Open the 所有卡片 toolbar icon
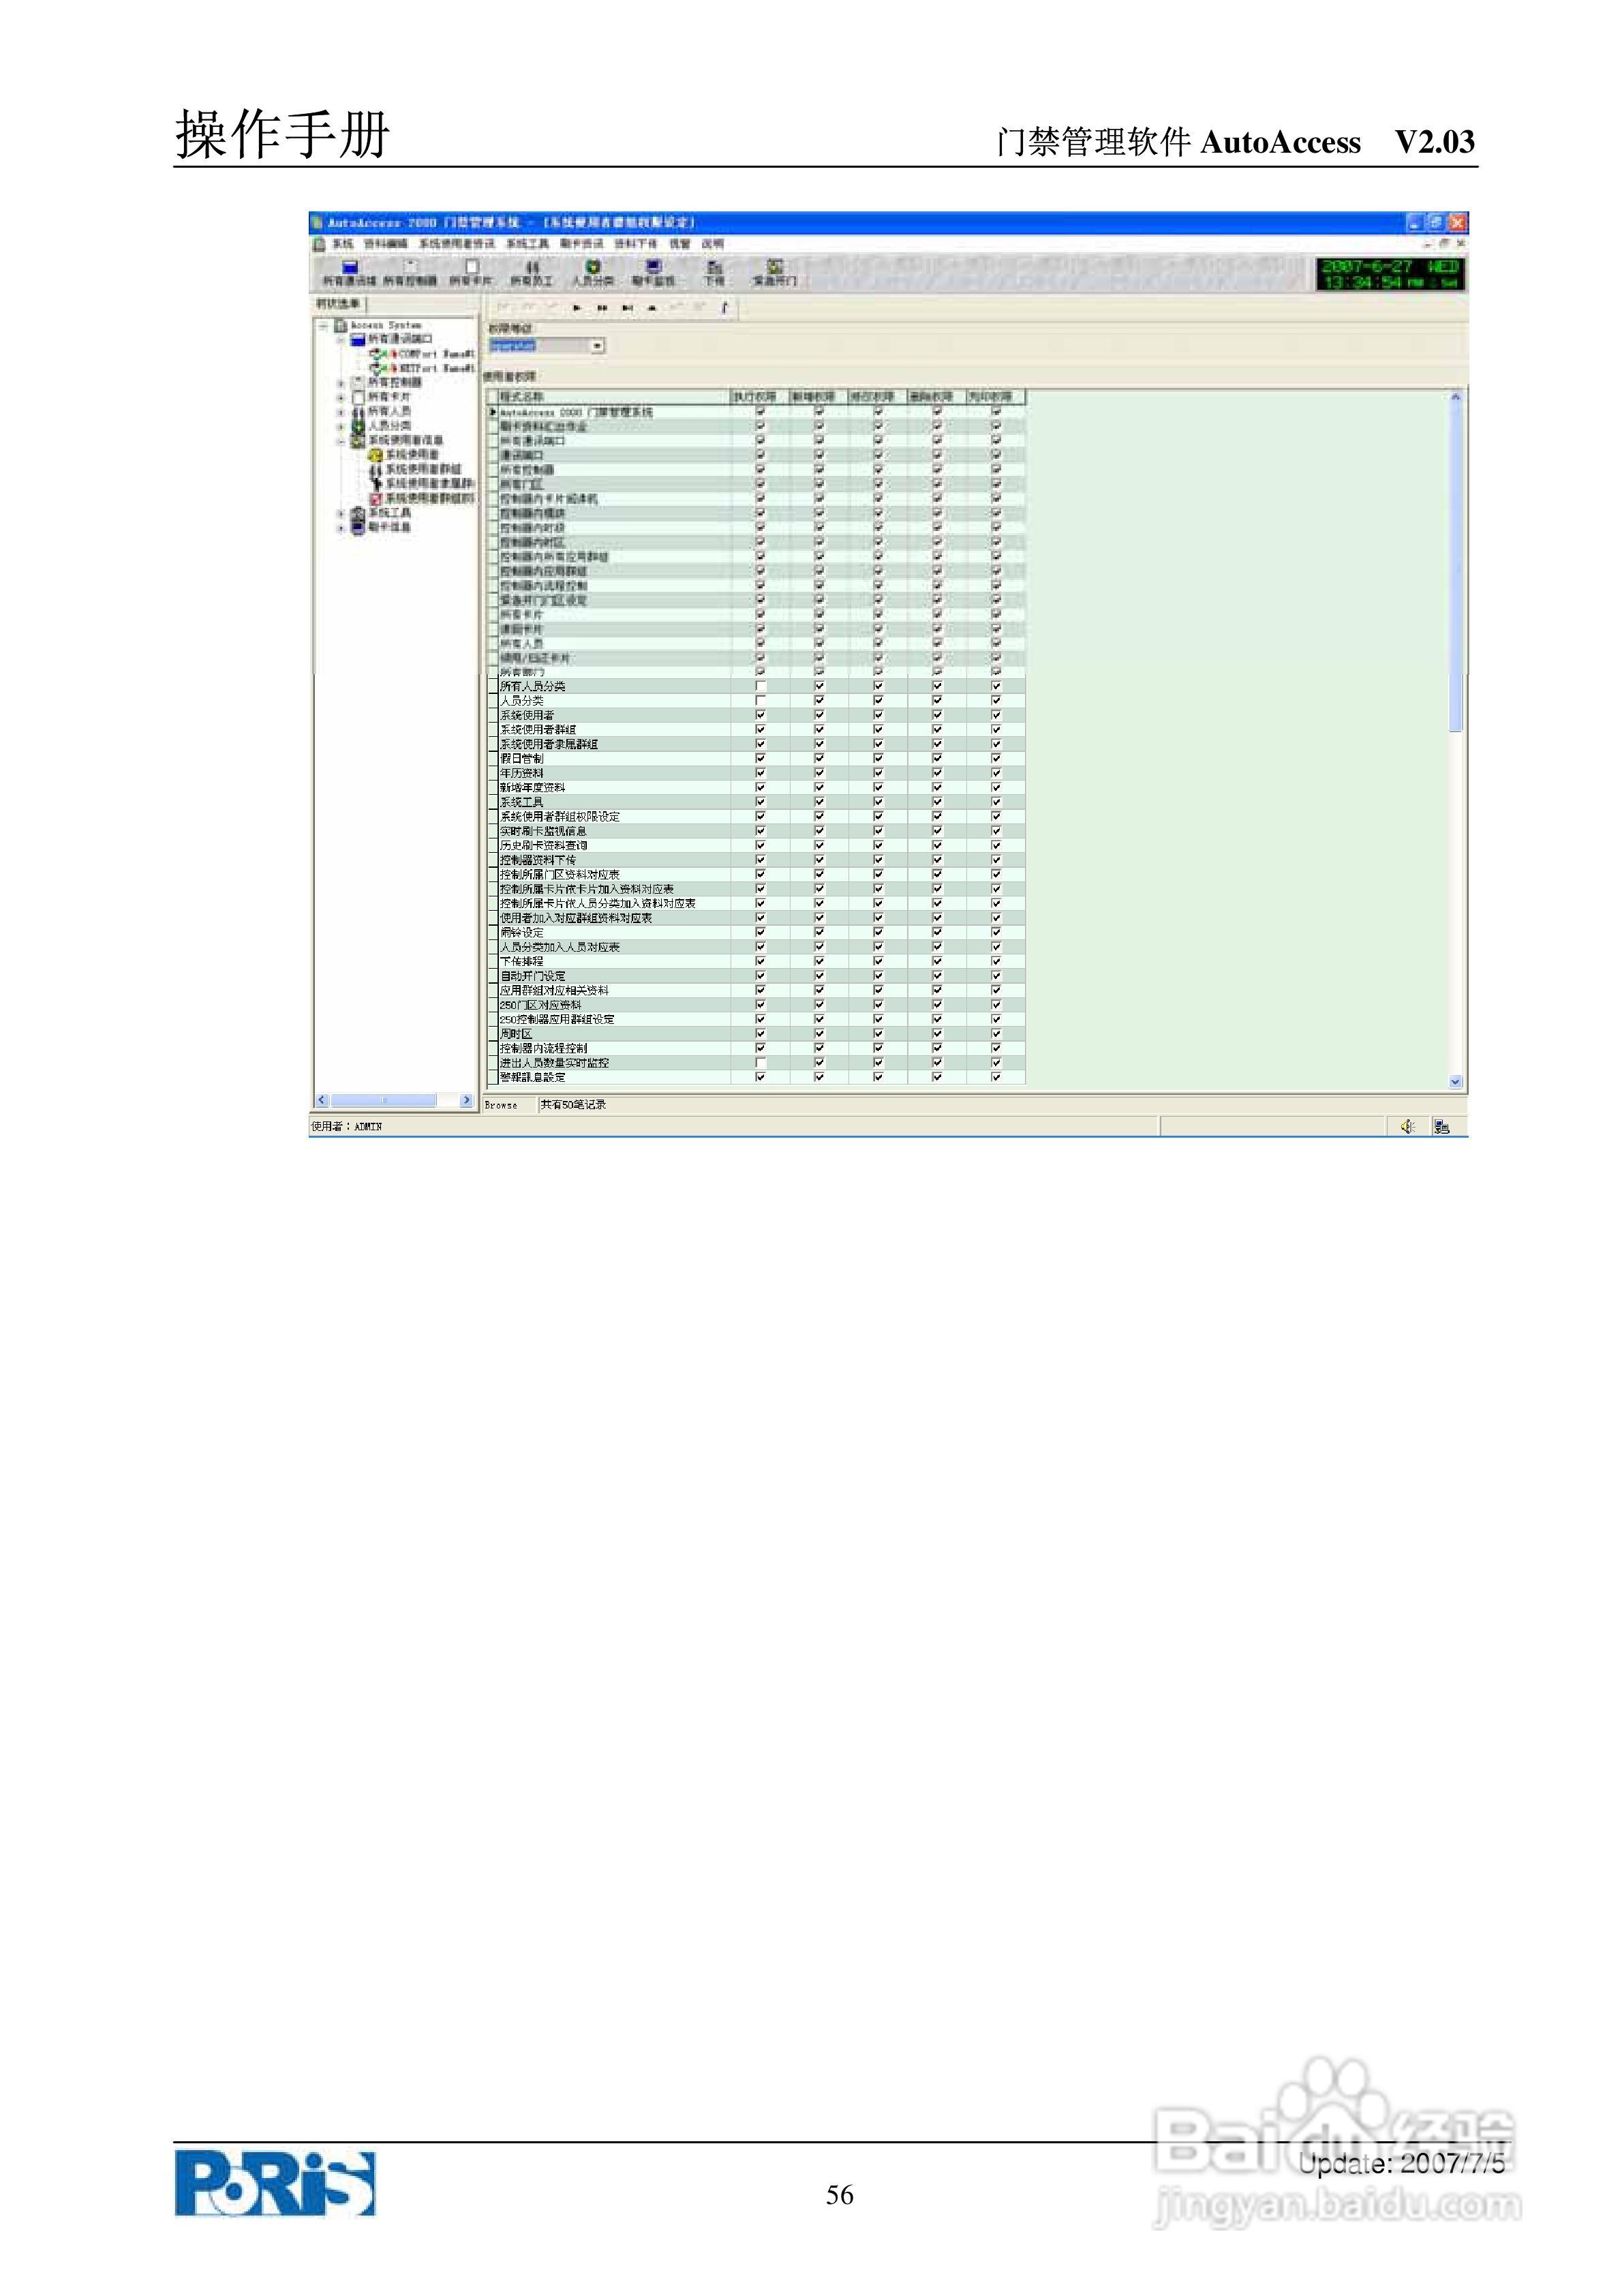1622x2296 pixels. (x=471, y=273)
